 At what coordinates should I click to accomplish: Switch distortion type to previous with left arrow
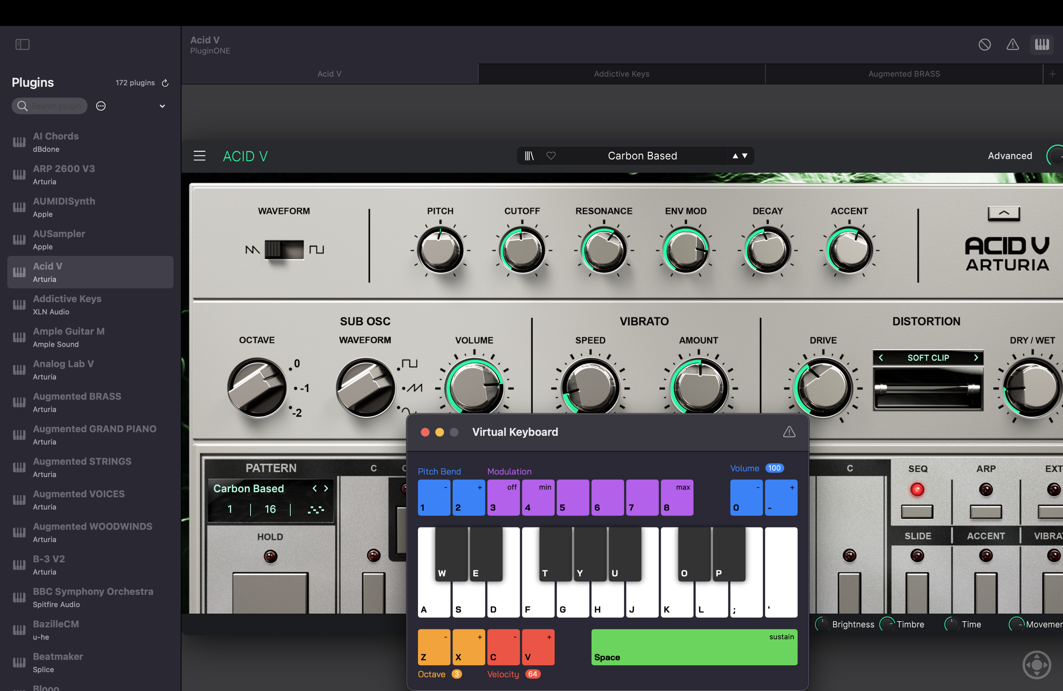point(881,357)
